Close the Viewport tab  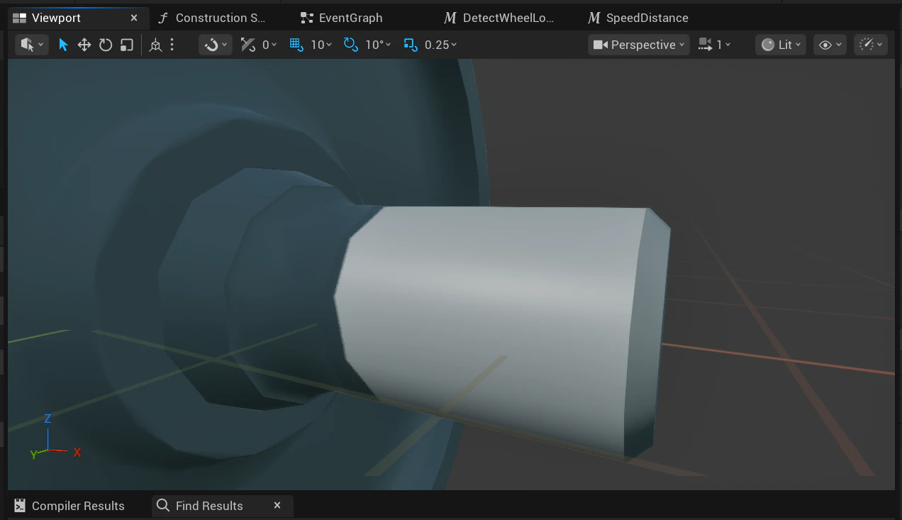134,18
